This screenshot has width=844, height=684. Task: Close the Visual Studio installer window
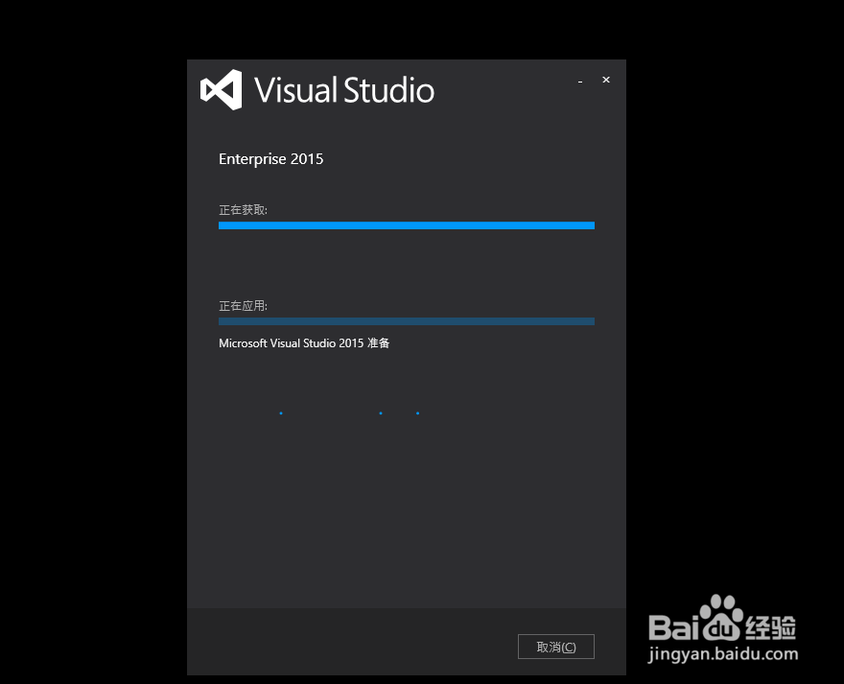pos(606,80)
